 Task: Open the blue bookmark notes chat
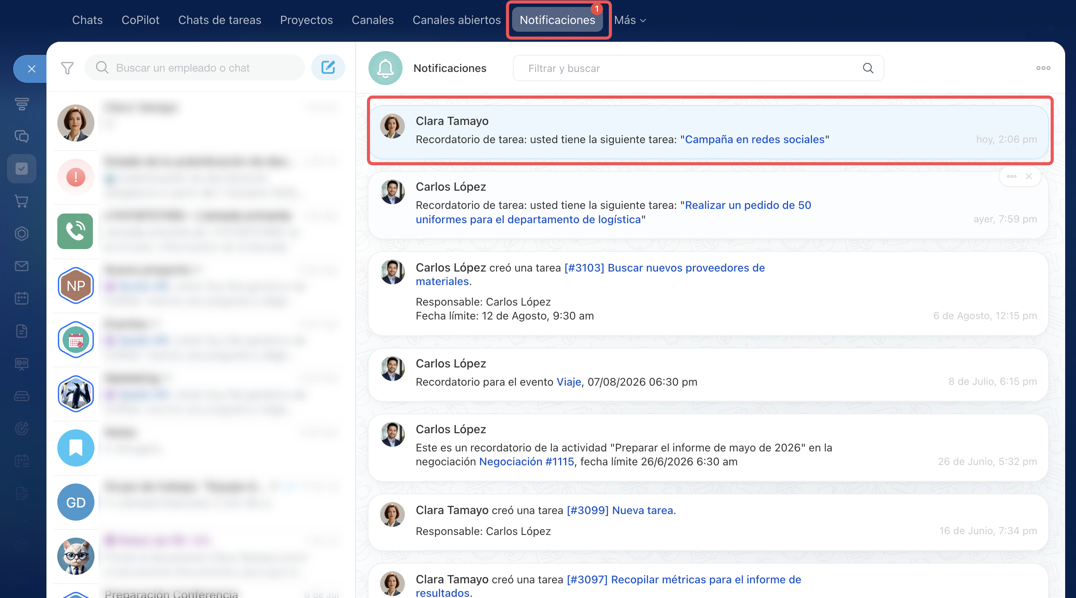point(75,448)
